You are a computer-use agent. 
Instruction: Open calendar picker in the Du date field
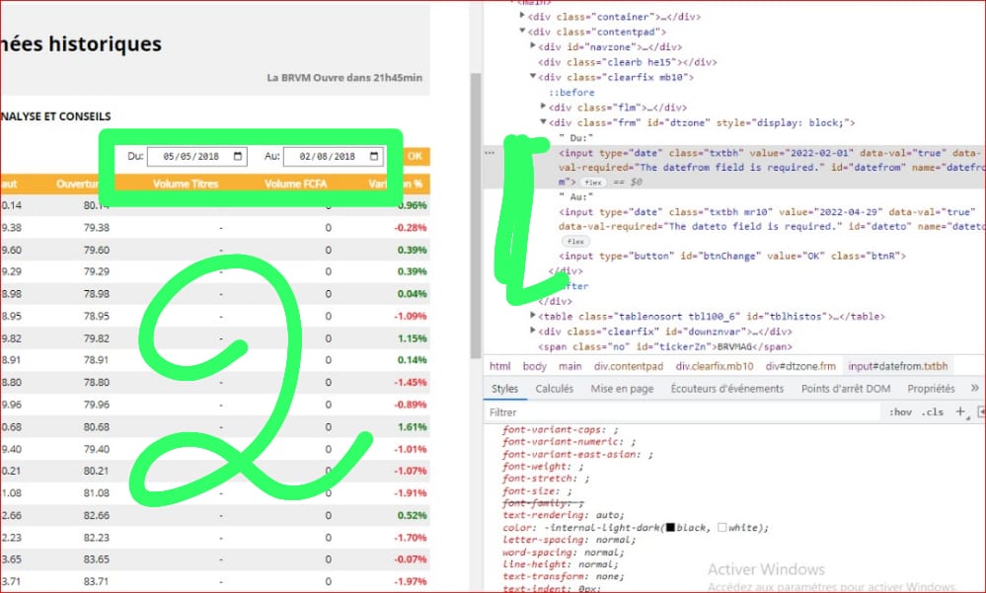(x=238, y=157)
